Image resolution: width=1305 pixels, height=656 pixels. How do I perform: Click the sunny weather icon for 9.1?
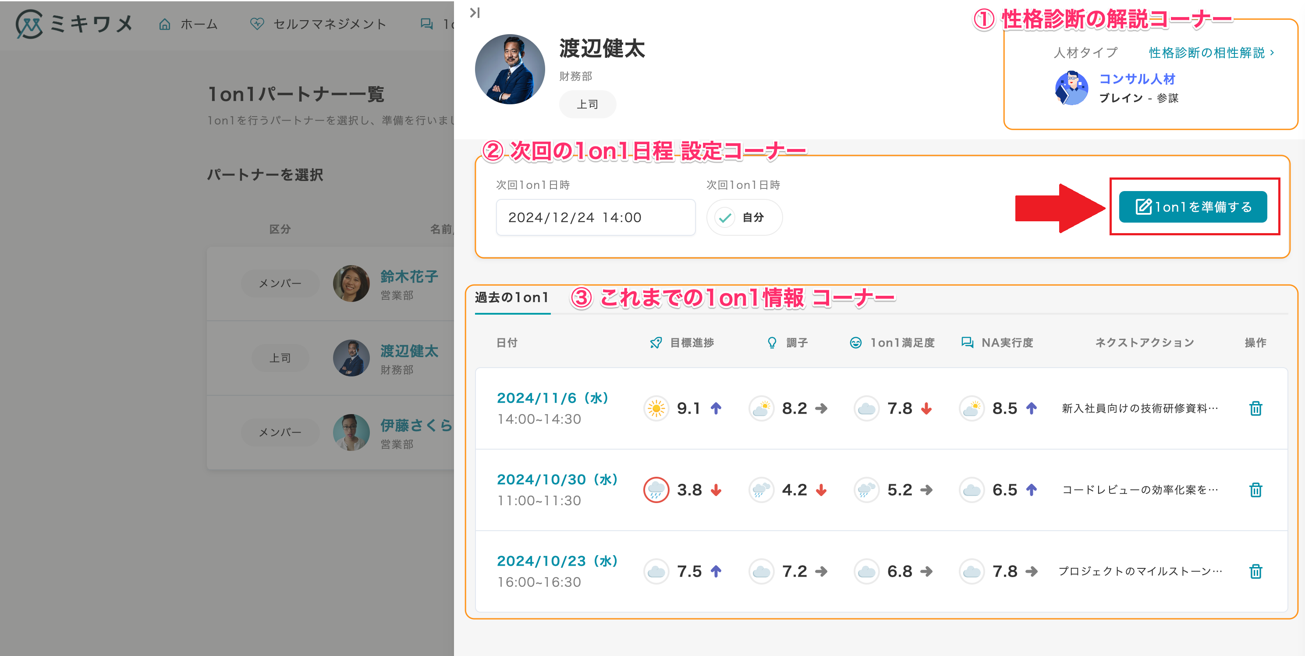pyautogui.click(x=656, y=408)
